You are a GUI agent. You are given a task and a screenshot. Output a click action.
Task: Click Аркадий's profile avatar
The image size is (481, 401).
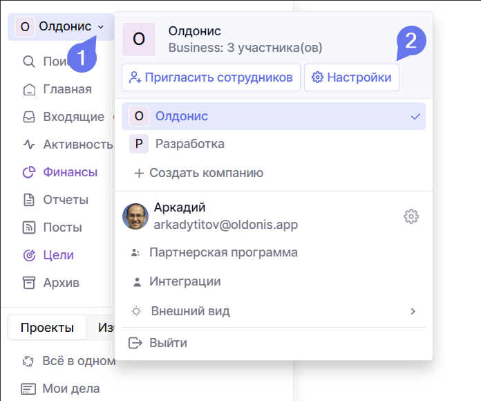[x=135, y=216]
